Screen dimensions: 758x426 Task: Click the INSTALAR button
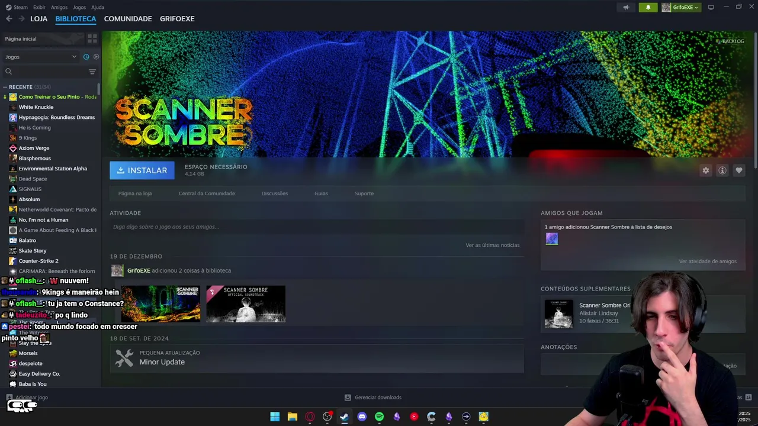click(x=142, y=170)
